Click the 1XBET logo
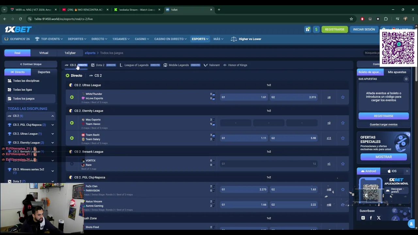Screen dimensions: 418x235 pyautogui.click(x=18, y=29)
